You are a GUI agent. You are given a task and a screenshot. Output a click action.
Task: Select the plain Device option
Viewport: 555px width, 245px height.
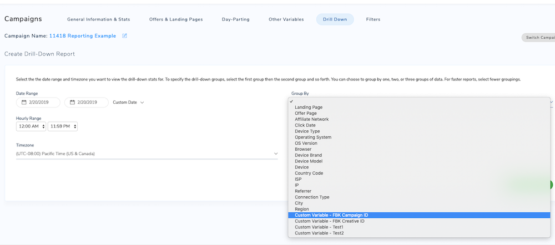tap(419, 167)
